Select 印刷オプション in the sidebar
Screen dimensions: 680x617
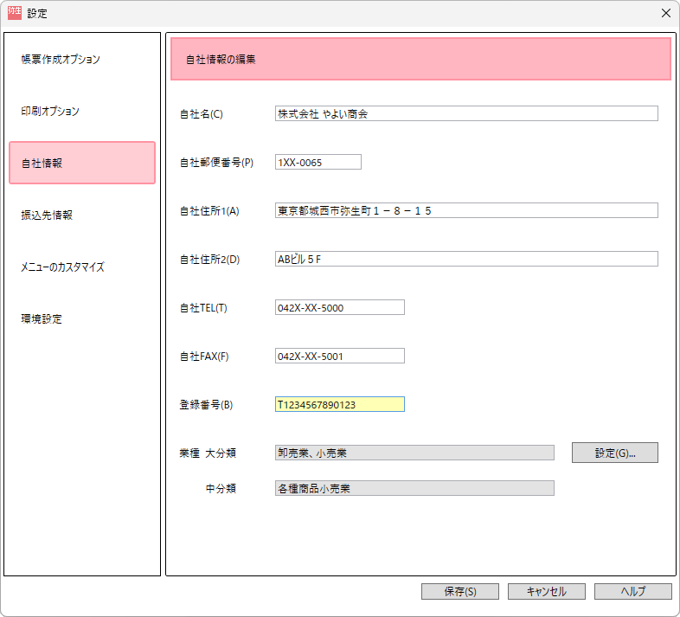pyautogui.click(x=50, y=112)
